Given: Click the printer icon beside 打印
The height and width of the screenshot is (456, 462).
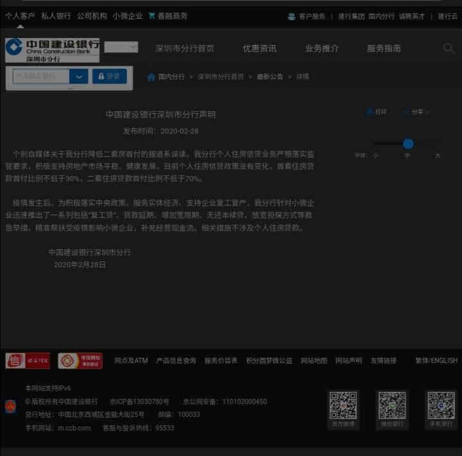Looking at the screenshot, I should tap(370, 112).
